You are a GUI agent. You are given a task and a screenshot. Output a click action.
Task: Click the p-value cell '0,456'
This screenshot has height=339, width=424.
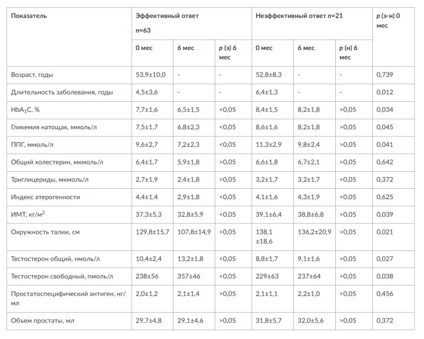[384, 294]
